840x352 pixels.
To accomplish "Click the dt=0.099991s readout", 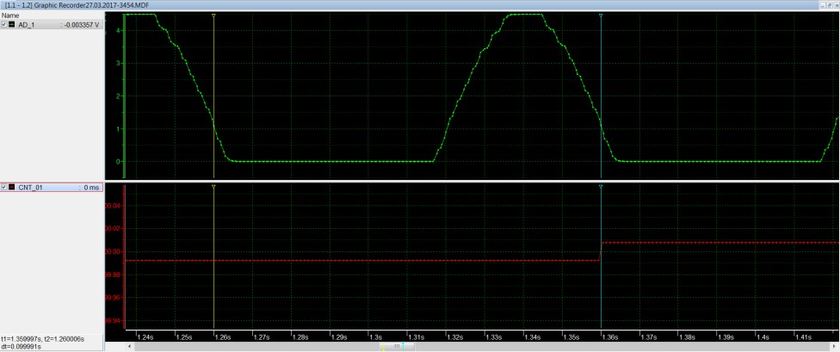I will (x=21, y=346).
